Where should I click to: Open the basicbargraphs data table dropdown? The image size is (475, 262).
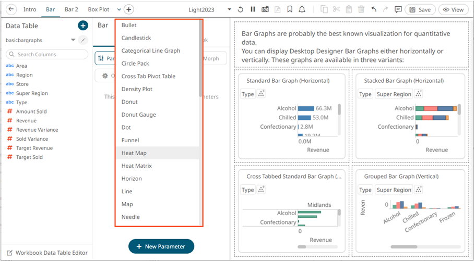click(x=73, y=40)
